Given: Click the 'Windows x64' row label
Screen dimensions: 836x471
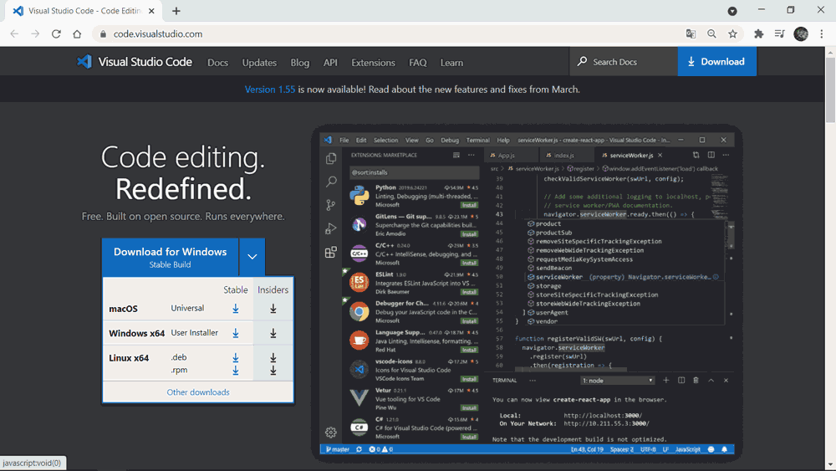Looking at the screenshot, I should [136, 333].
